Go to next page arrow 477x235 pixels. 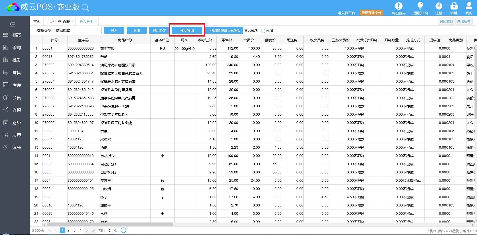click(87, 230)
